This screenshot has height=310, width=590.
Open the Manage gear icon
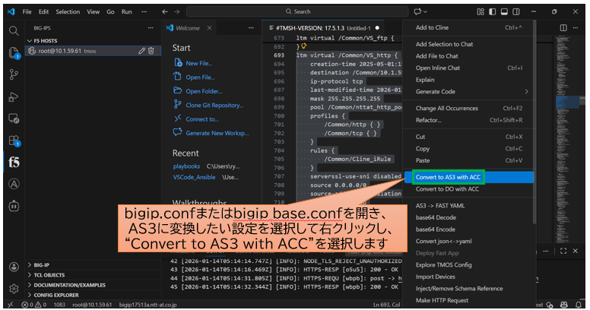click(14, 289)
